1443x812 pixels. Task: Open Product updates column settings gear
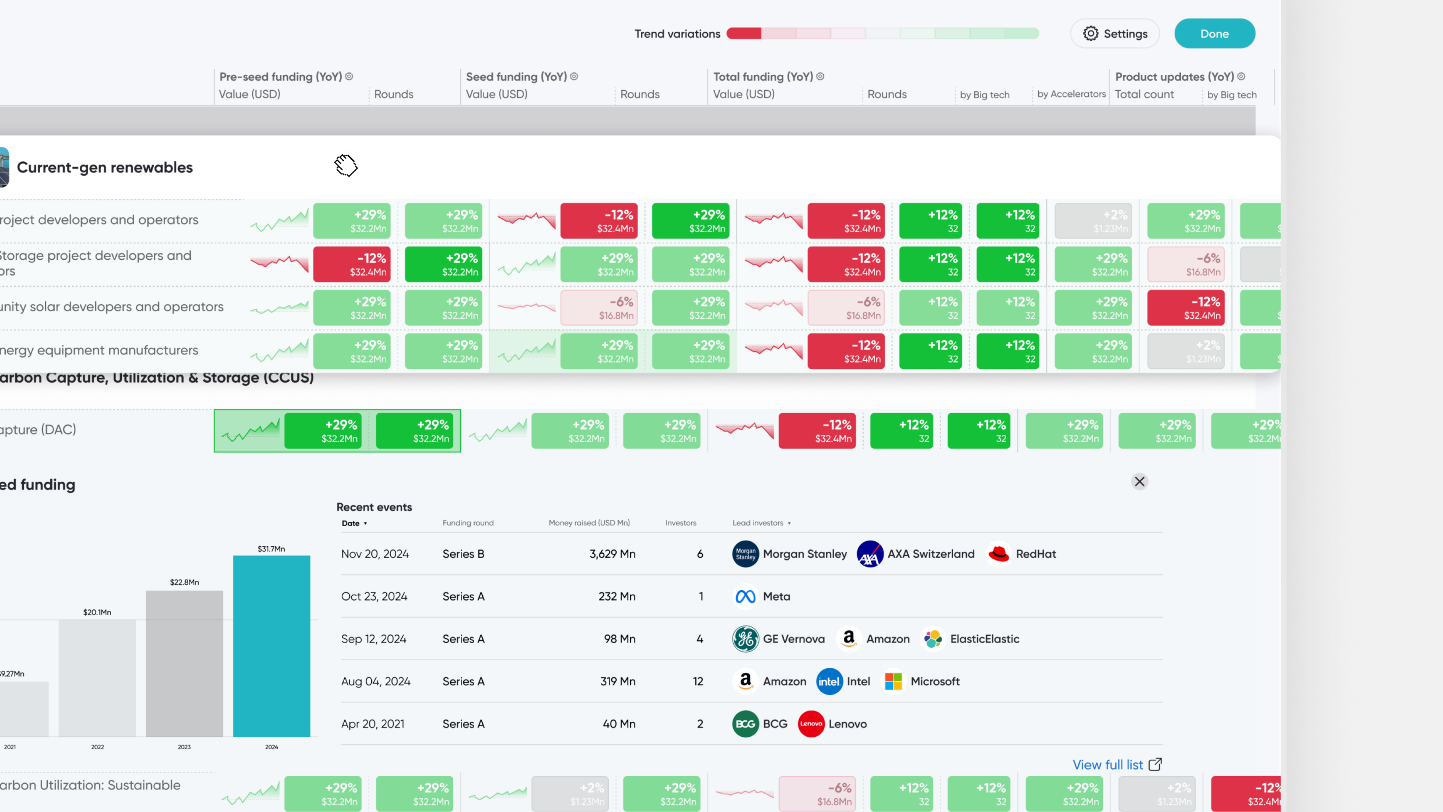tap(1241, 76)
